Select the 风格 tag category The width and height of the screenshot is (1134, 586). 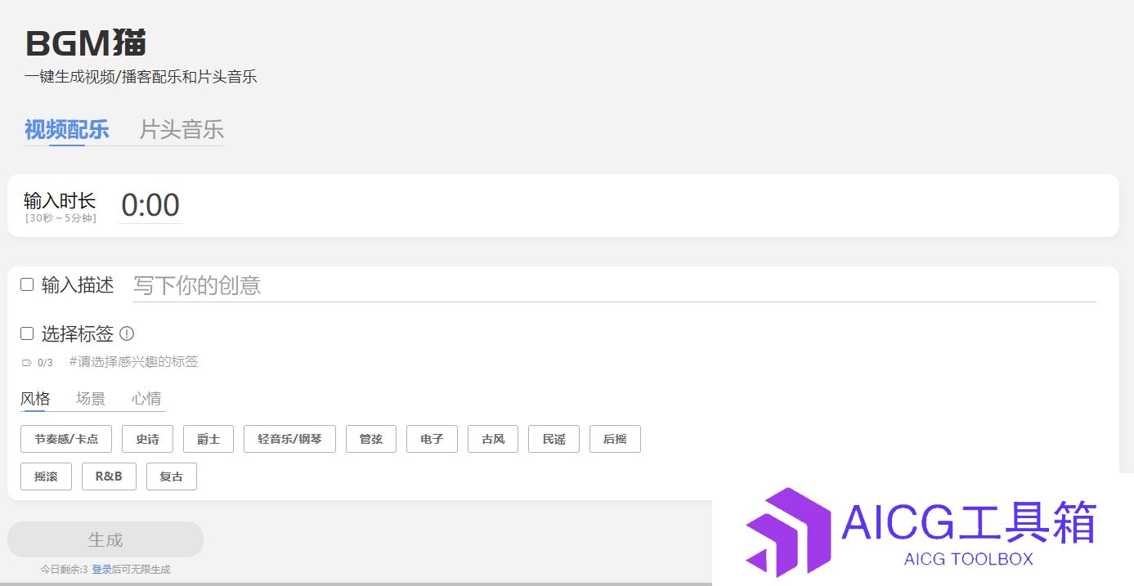35,399
